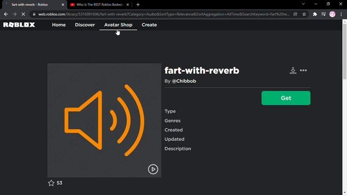347x195 pixels.
Task: Open creator profile @Chibbob
Action: (184, 81)
